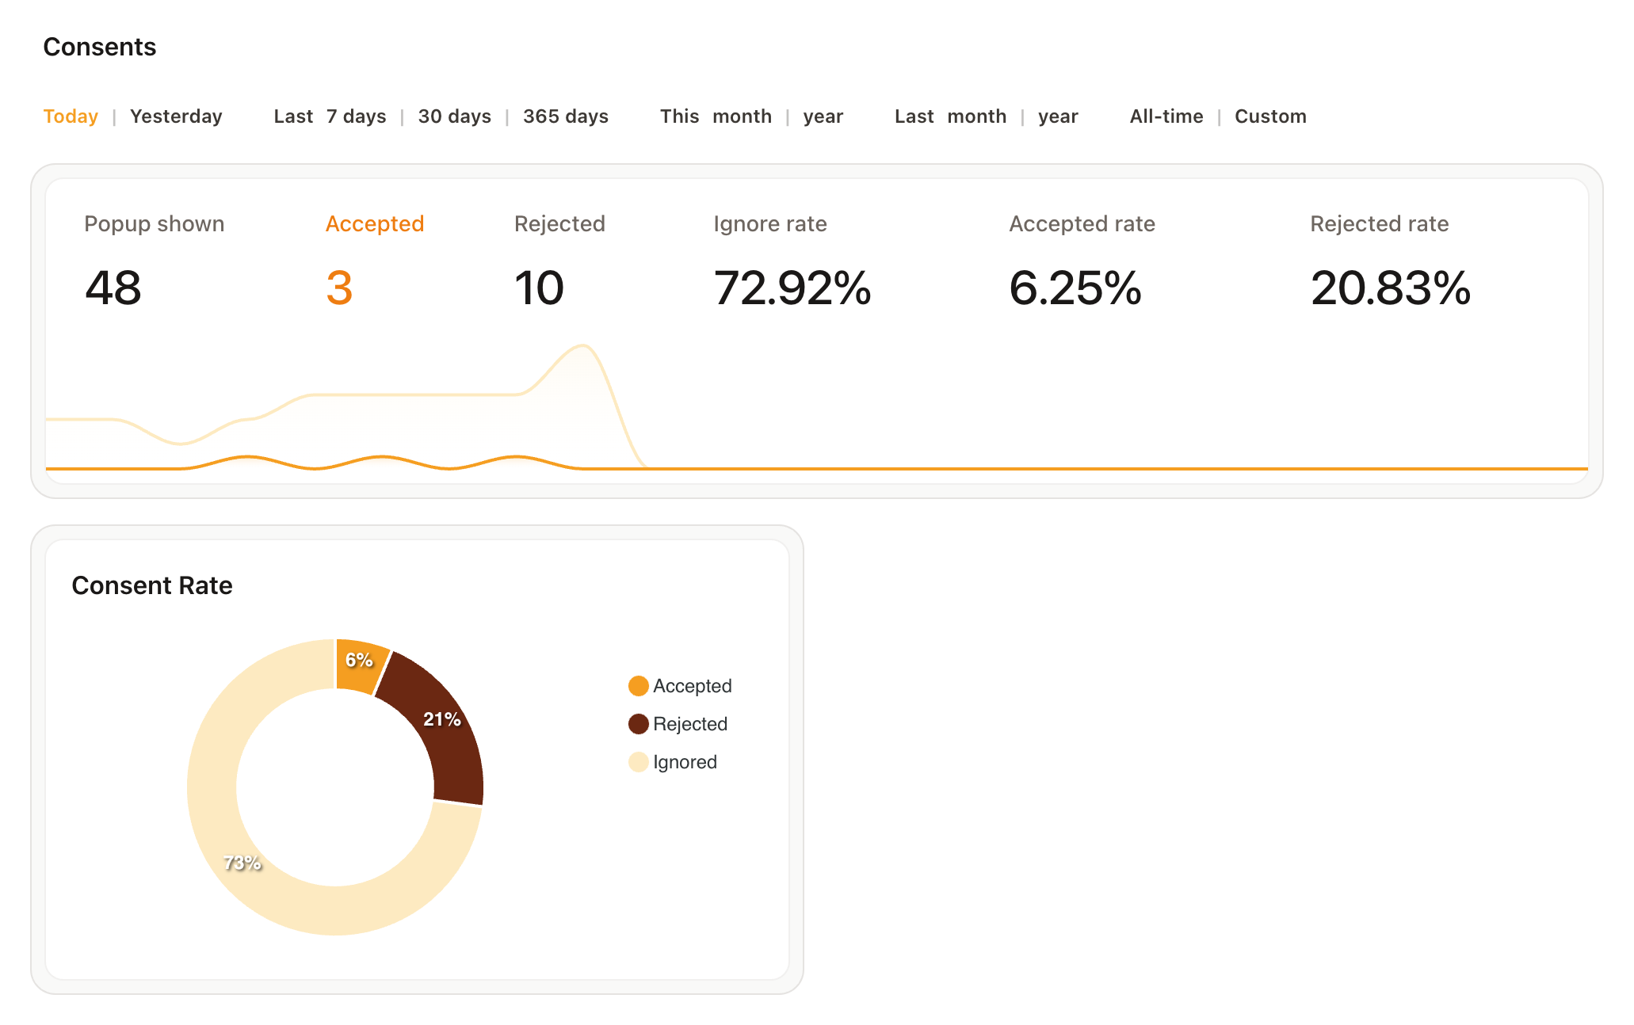Select the Rejected rate metric

1380,224
